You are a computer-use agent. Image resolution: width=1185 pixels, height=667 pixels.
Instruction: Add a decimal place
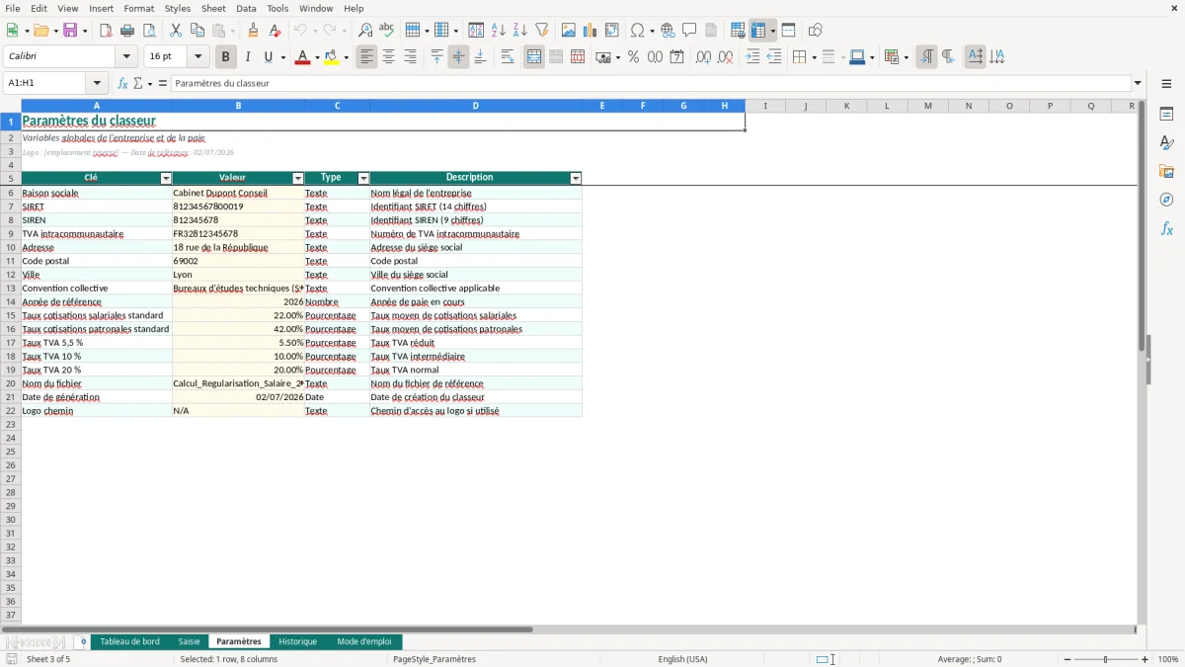[x=703, y=57]
